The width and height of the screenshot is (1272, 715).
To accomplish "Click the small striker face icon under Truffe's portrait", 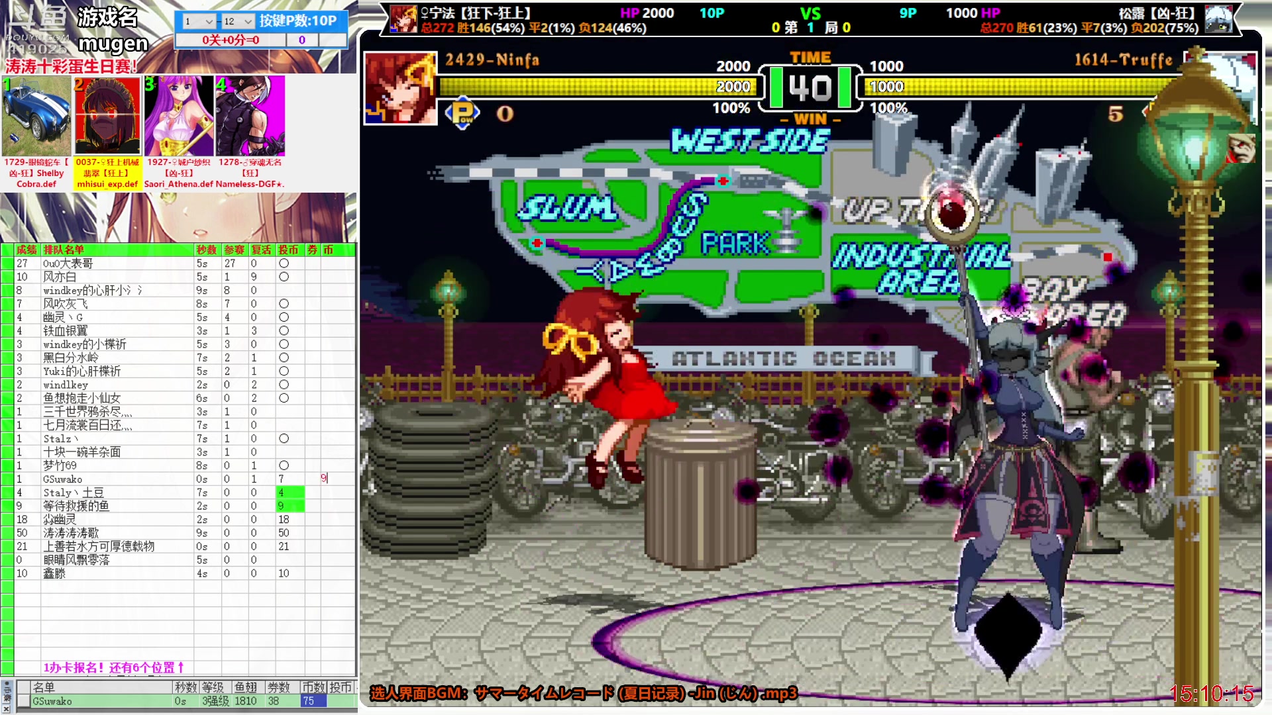I will (1242, 148).
